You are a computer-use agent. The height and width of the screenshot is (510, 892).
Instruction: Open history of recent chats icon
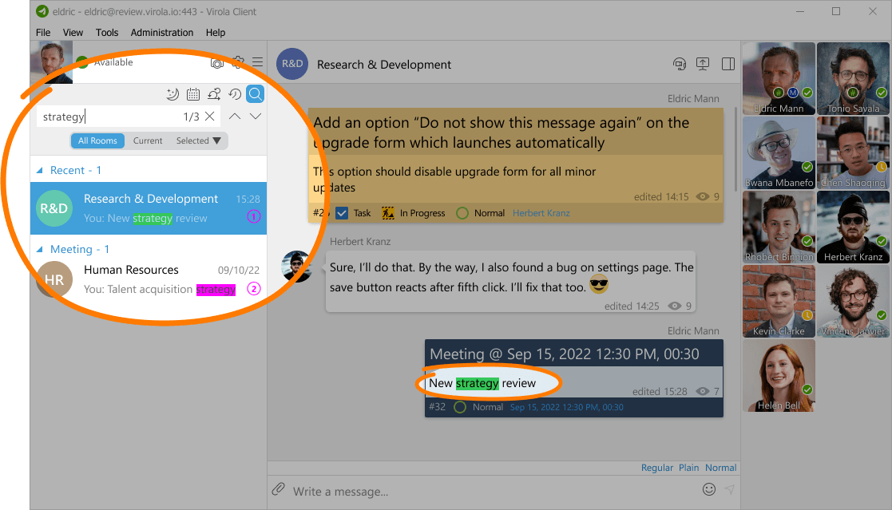click(235, 94)
